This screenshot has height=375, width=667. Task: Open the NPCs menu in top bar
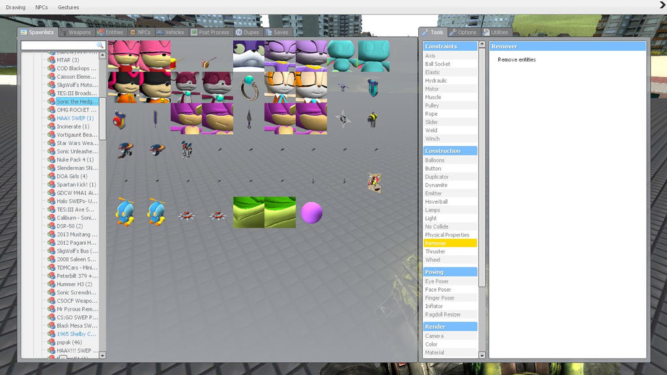pos(41,7)
